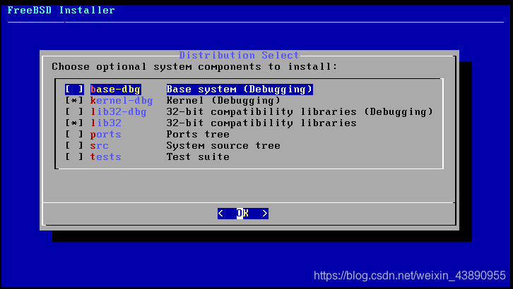Click 'Kernel (Debugging)' description
Viewport: 513px width, 289px height.
(x=223, y=101)
